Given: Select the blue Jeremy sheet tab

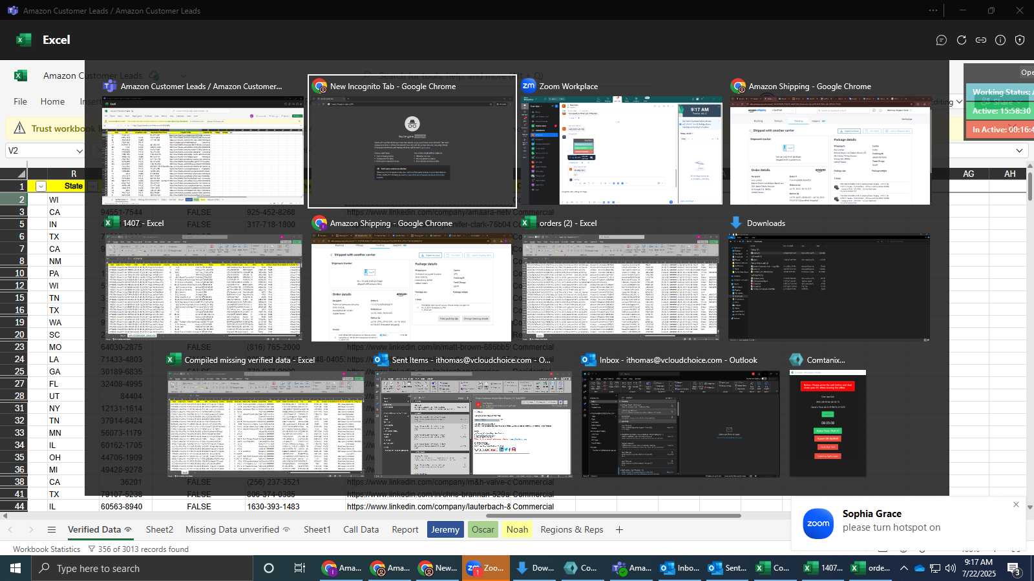Looking at the screenshot, I should click(445, 529).
